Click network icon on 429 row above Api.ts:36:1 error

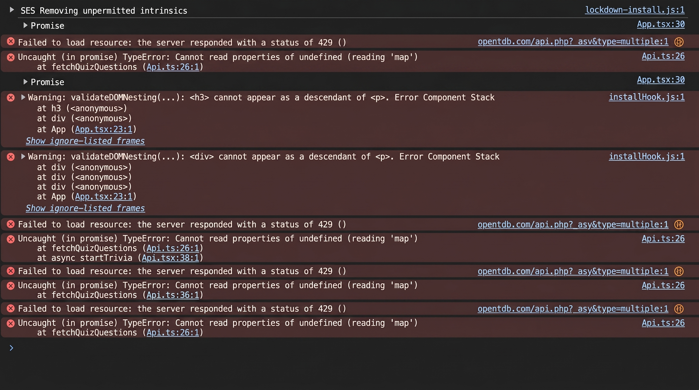click(679, 271)
